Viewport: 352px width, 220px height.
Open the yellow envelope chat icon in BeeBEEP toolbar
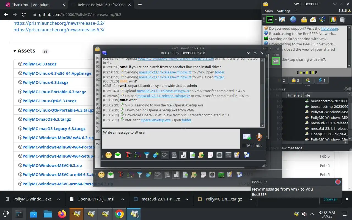[304, 20]
